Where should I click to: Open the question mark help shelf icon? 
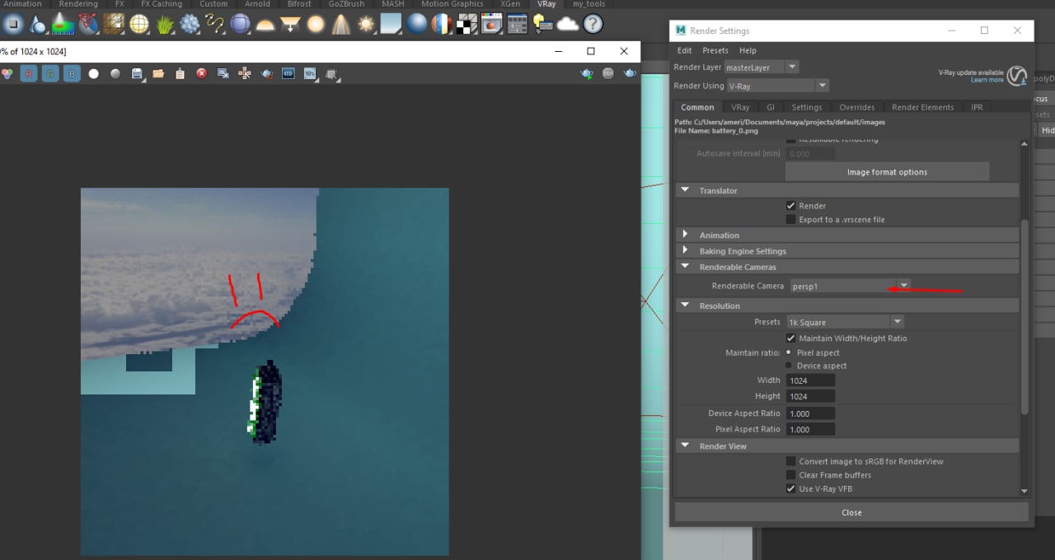(x=593, y=24)
